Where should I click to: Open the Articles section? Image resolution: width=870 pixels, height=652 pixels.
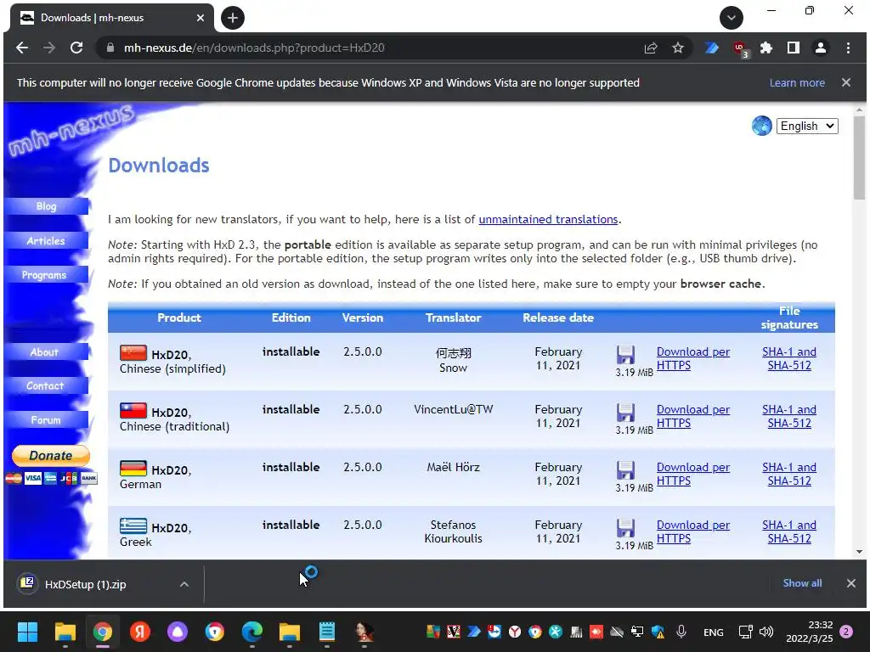pos(46,240)
